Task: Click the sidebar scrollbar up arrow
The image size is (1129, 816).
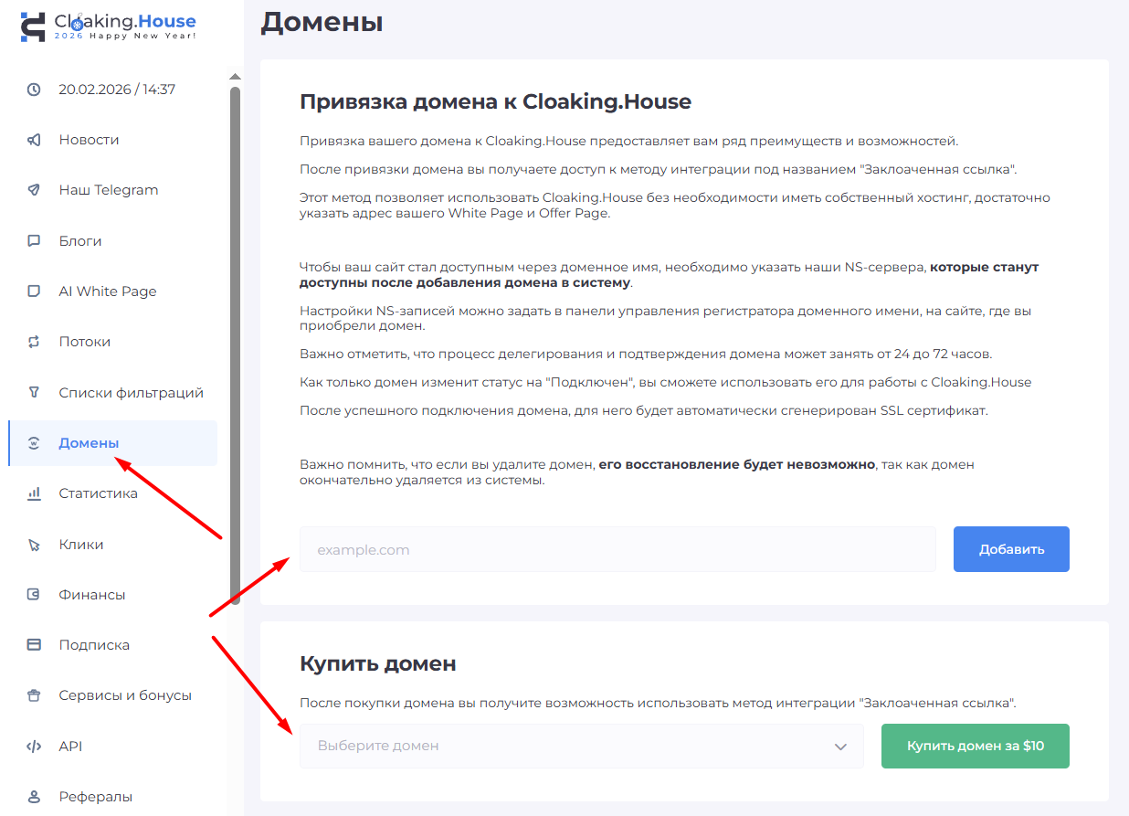Action: (x=235, y=77)
